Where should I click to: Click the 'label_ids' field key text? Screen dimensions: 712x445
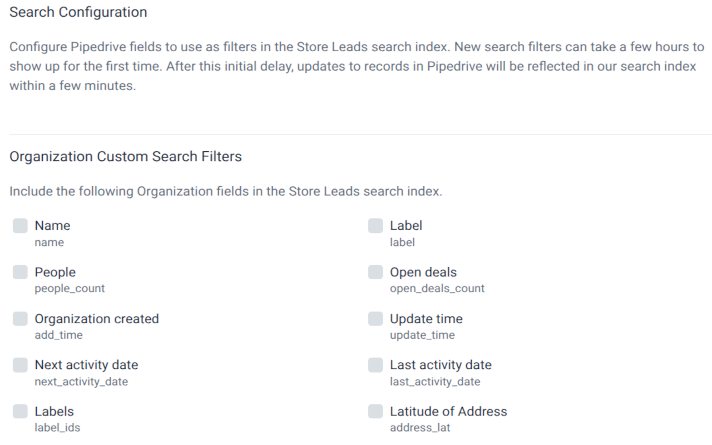(57, 428)
